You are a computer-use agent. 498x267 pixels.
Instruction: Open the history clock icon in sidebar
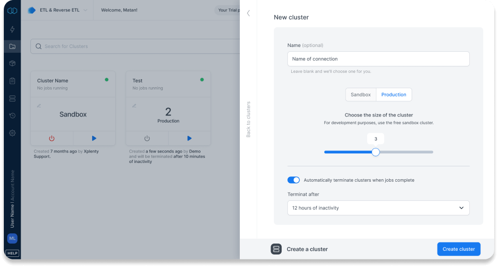(x=12, y=116)
